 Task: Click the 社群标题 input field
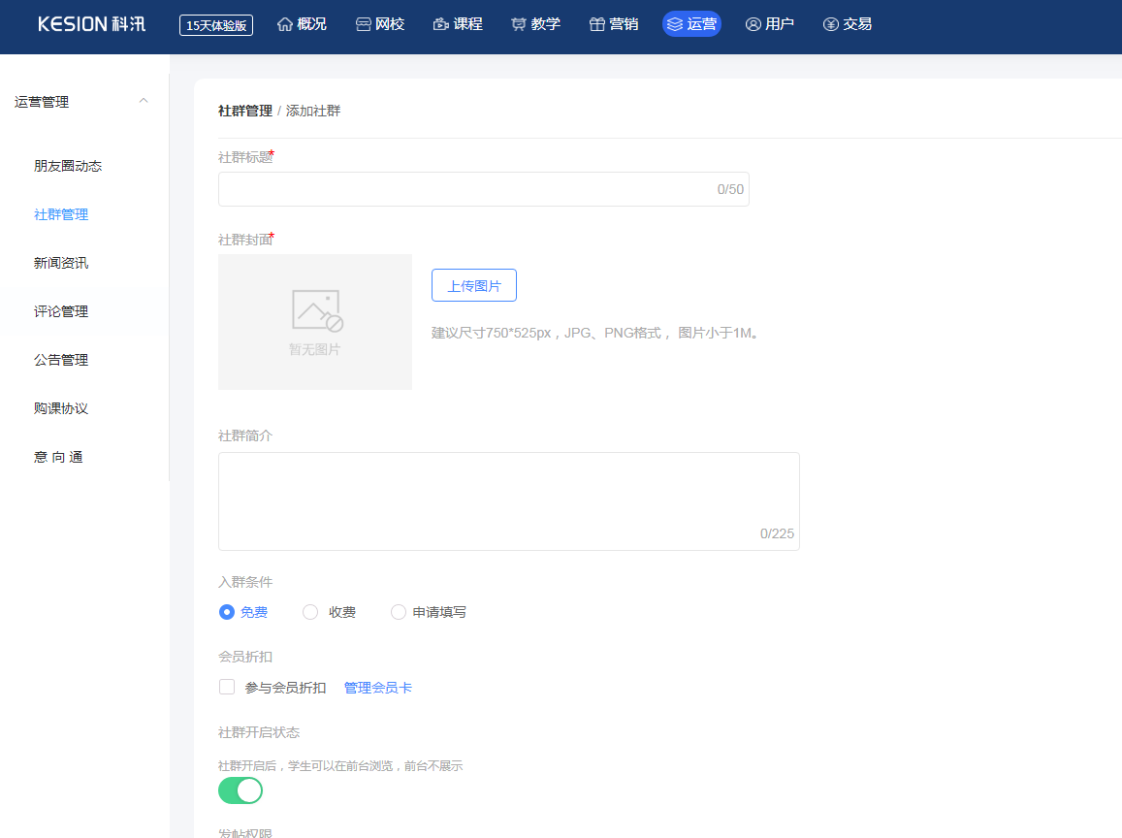tap(465, 189)
